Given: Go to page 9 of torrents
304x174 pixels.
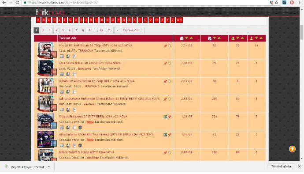Looking at the screenshot, I should [89, 30].
